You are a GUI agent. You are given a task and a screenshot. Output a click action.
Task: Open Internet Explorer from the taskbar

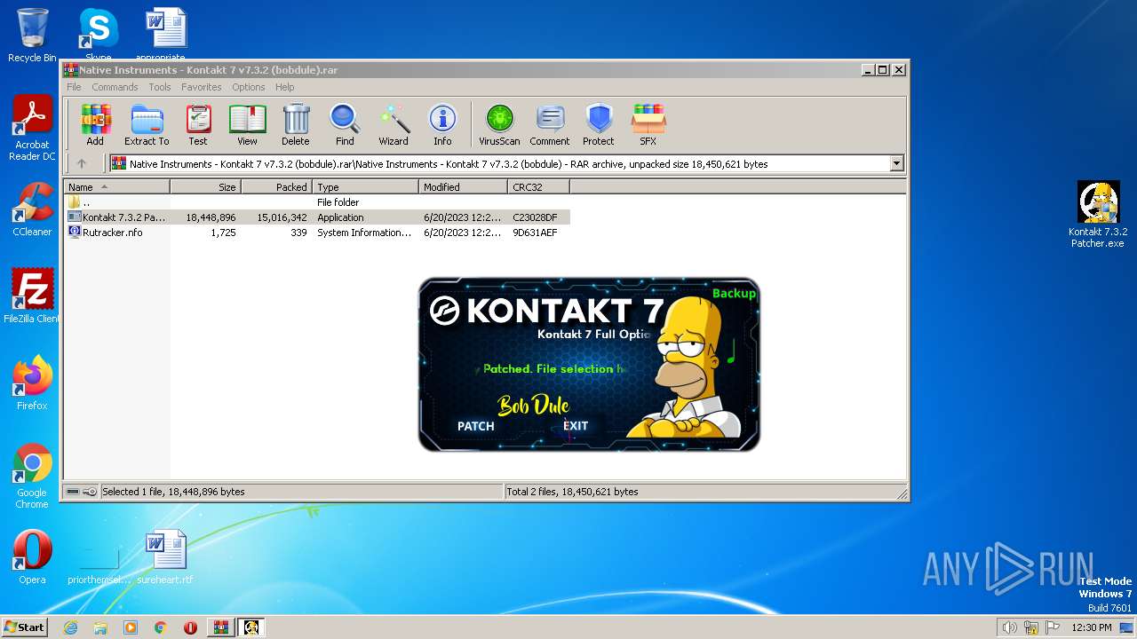[71, 627]
